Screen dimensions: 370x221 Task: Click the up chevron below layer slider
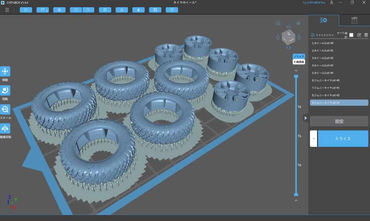[296, 200]
